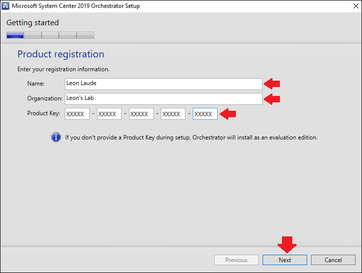Click the disabled Previous button
The width and height of the screenshot is (362, 273).
tap(236, 260)
